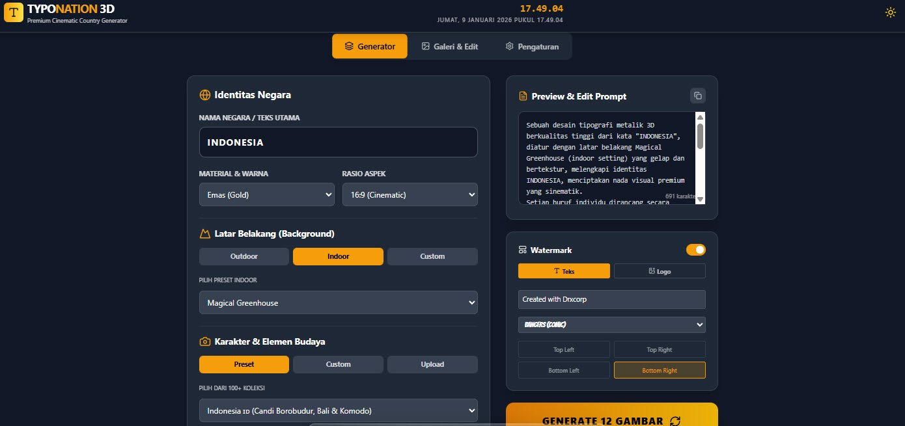Expand the Pilih Preset Indoor dropdown
Viewport: 905px width, 426px height.
tap(339, 302)
